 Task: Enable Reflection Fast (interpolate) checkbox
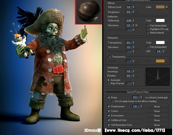point(148,25)
